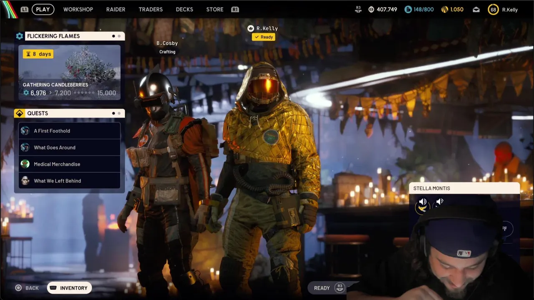Click trader portrait icon for What Goes Around
534x300 pixels.
pyautogui.click(x=25, y=147)
